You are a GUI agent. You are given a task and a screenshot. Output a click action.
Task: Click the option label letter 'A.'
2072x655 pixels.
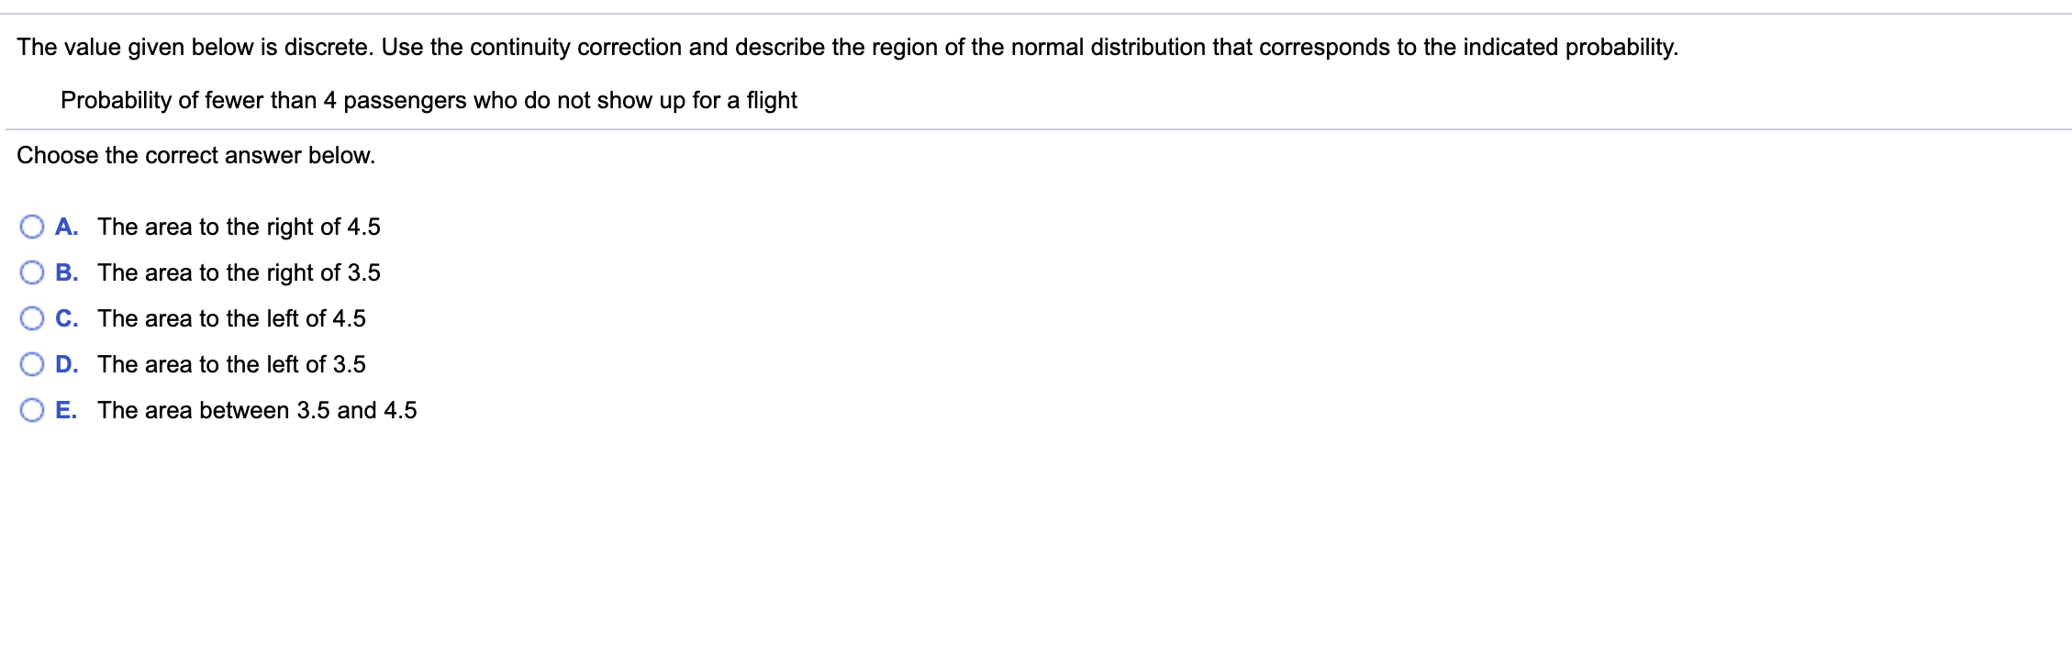[x=69, y=227]
